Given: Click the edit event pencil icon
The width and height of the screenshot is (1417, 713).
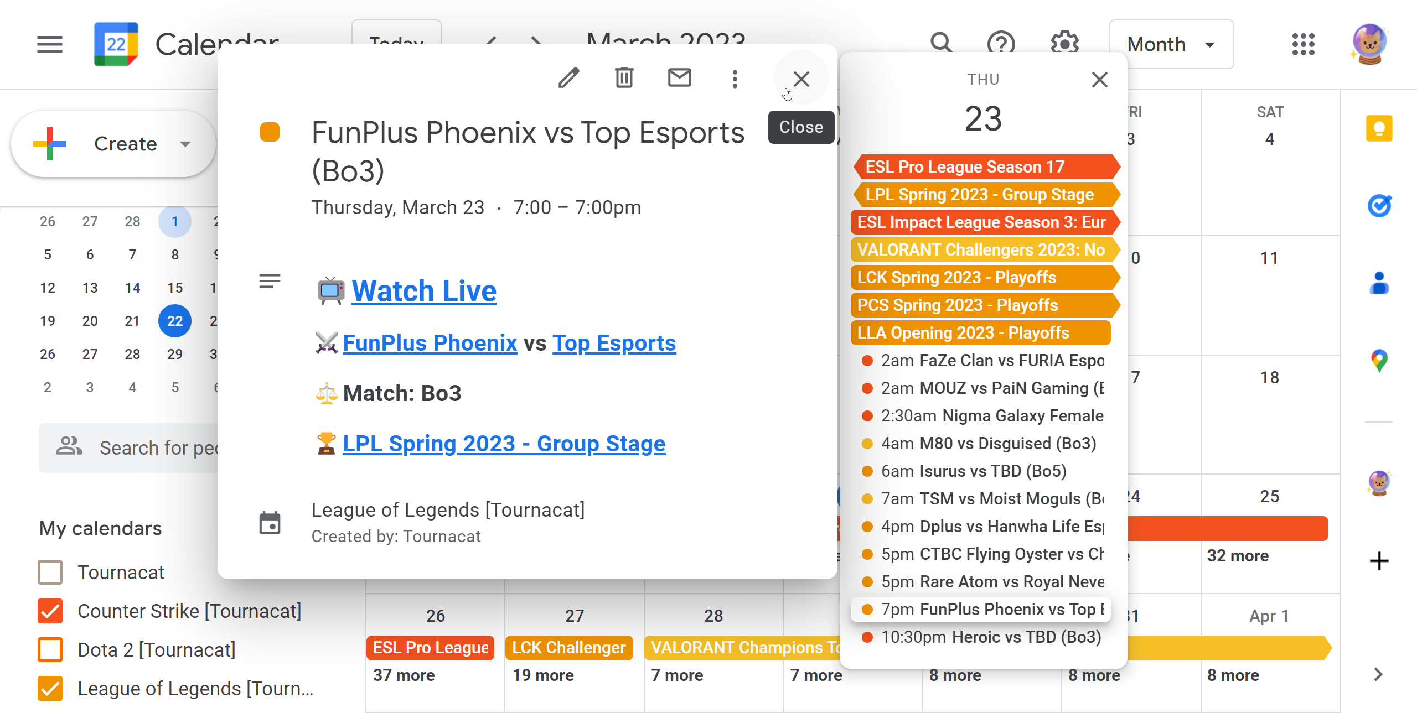Looking at the screenshot, I should click(568, 79).
